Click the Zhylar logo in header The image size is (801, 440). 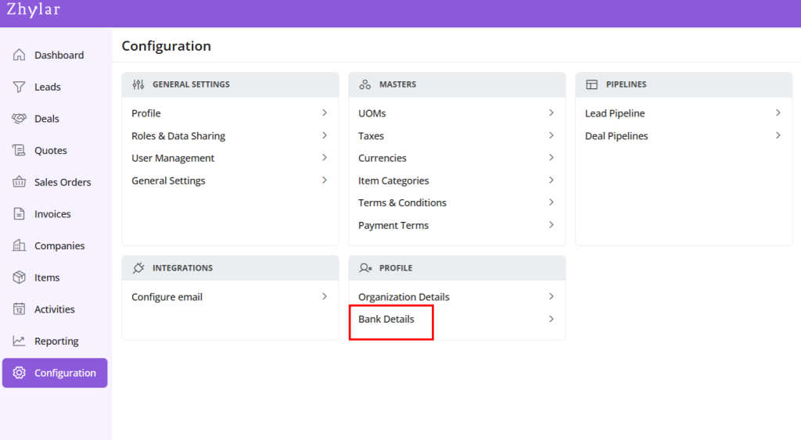tap(34, 10)
